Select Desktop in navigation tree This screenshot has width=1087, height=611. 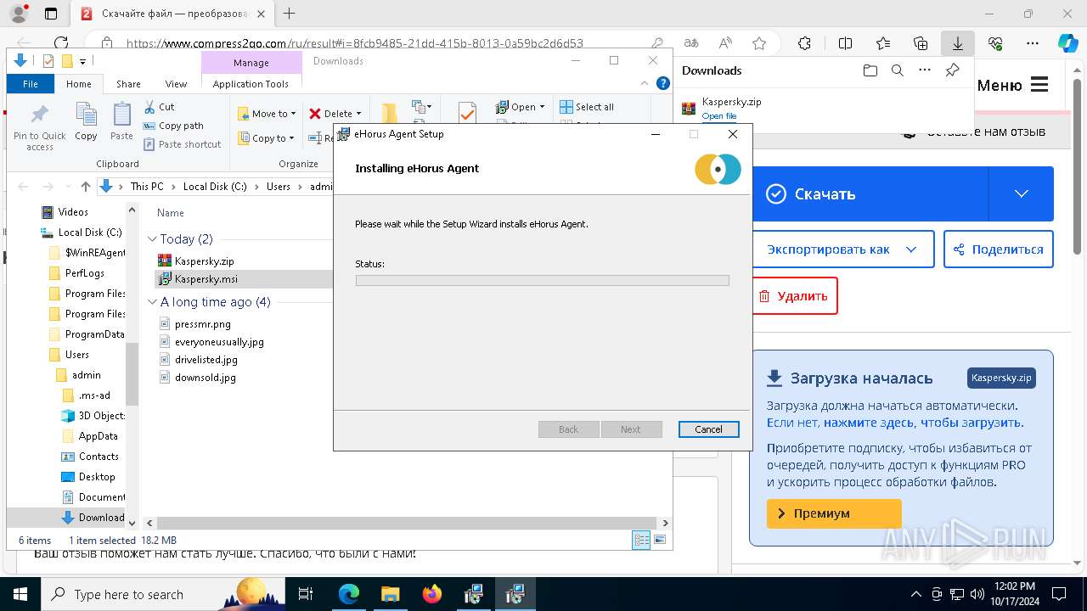(89, 477)
